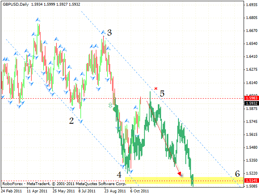Click the 1.6935 price axis label
This screenshot has height=194, width=259.
point(252,5)
